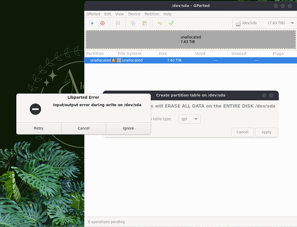Click Cancel in Create partition table dialog
The image size is (297, 227).
[243, 132]
